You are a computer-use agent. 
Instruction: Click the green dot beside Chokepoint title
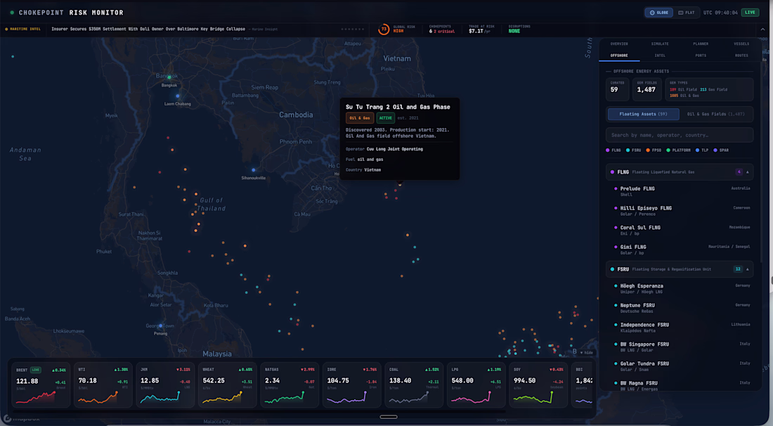point(12,13)
